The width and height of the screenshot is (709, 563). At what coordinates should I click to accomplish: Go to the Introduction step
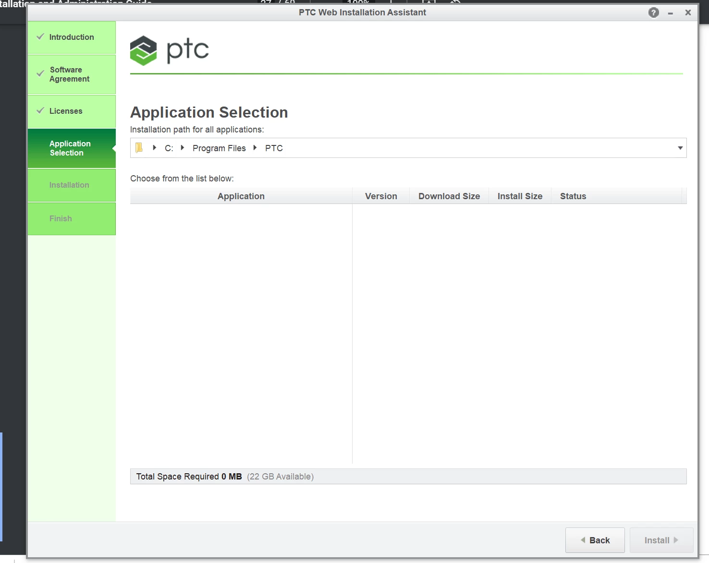tap(72, 37)
